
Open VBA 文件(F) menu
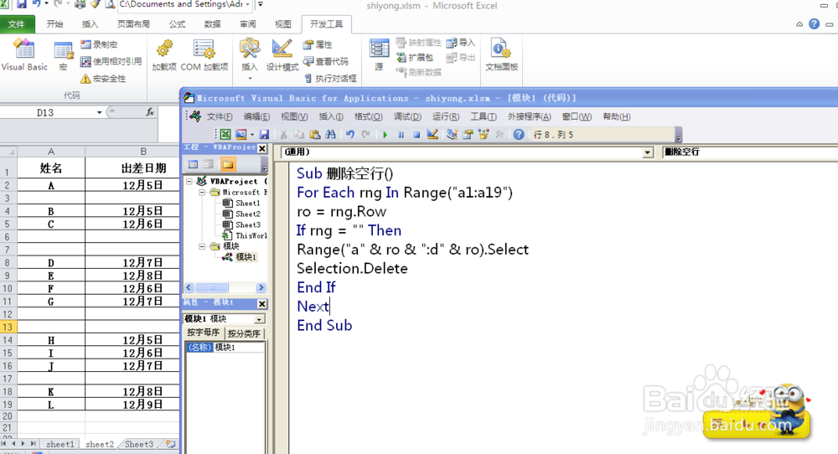(219, 116)
